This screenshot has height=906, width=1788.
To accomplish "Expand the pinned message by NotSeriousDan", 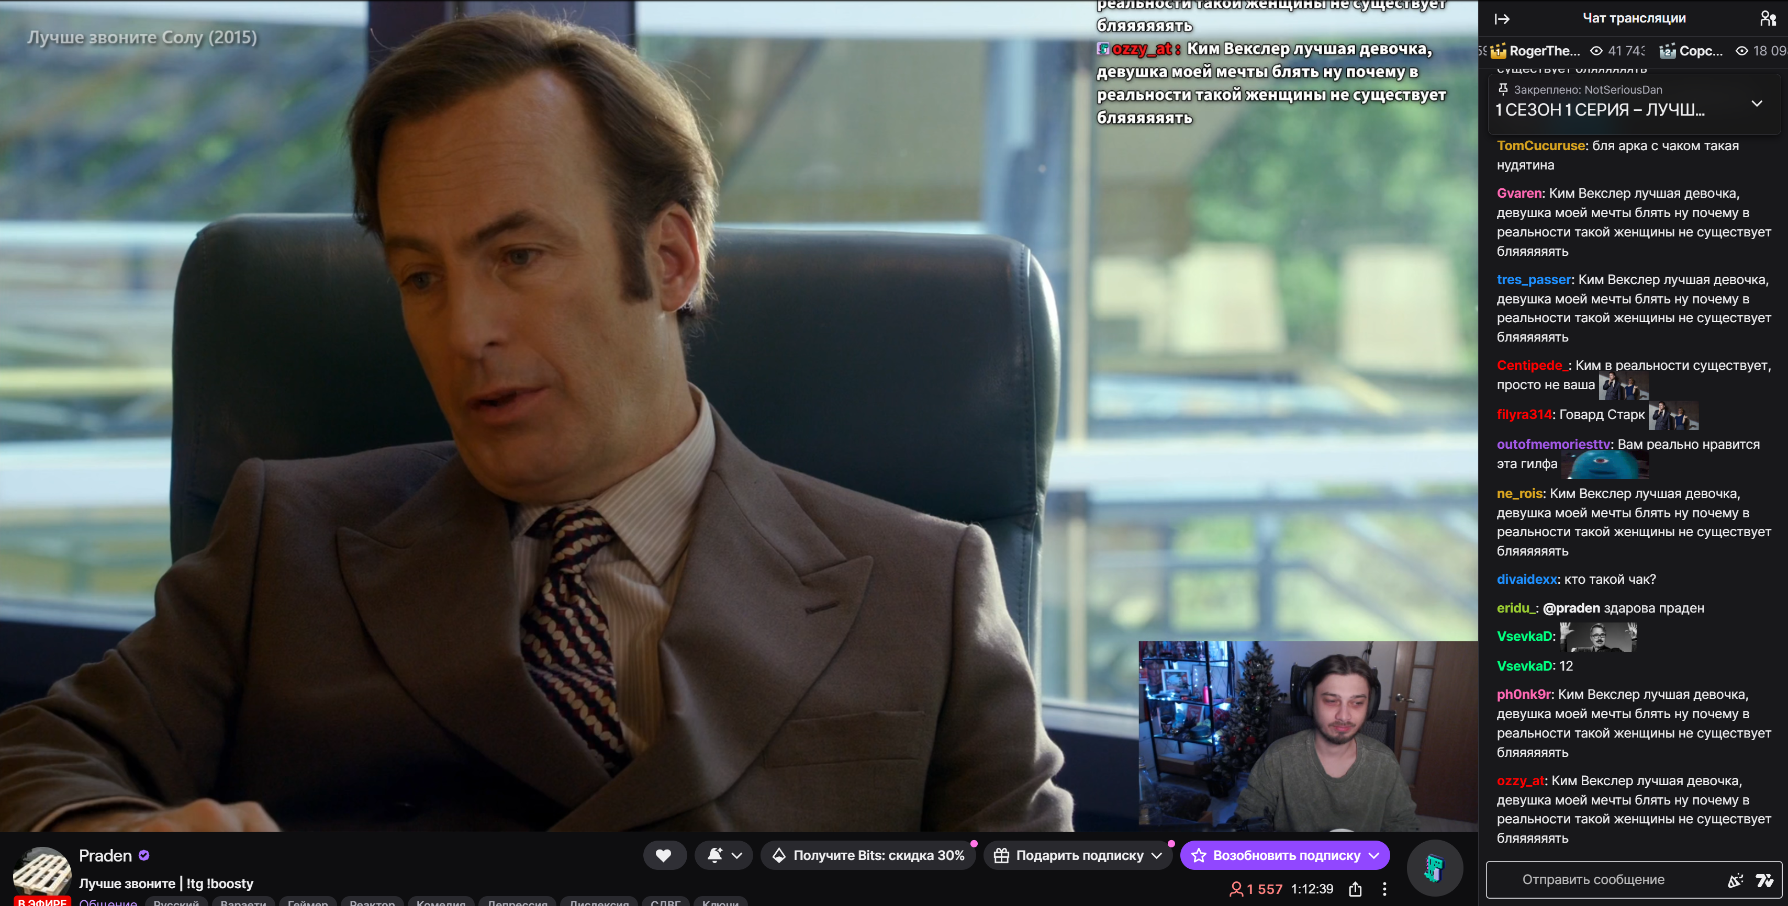I will tap(1757, 104).
